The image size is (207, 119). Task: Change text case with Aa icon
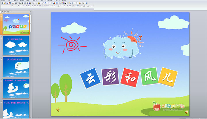coord(28,6)
